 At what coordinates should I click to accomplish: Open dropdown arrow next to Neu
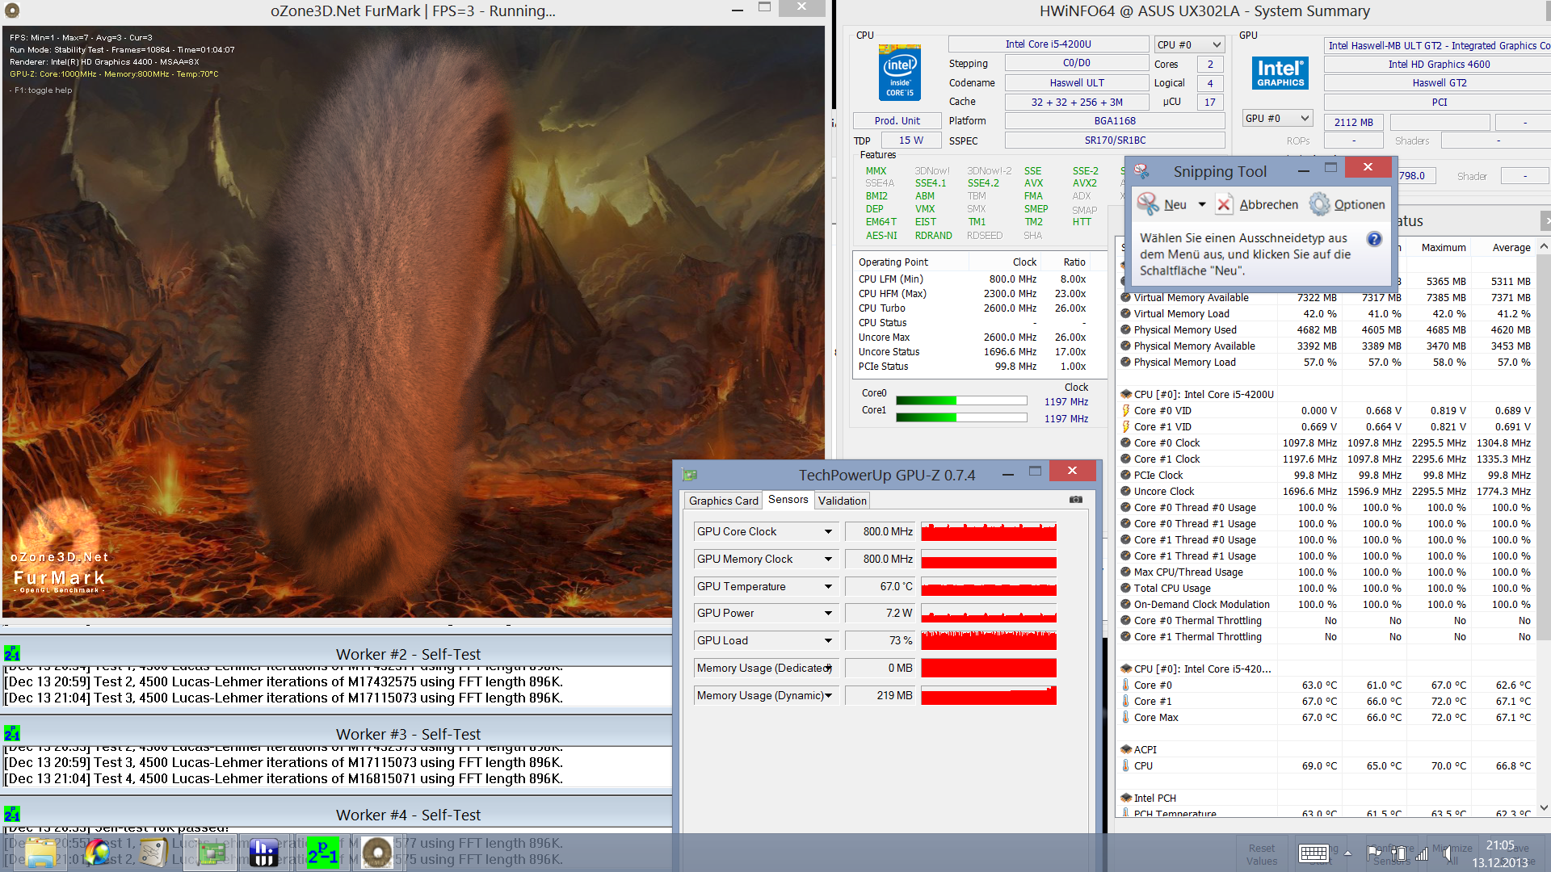[1202, 205]
